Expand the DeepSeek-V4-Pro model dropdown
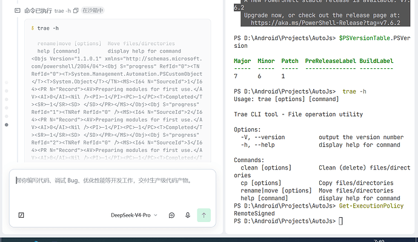Screen dimensions: 418x242 click(x=134, y=215)
